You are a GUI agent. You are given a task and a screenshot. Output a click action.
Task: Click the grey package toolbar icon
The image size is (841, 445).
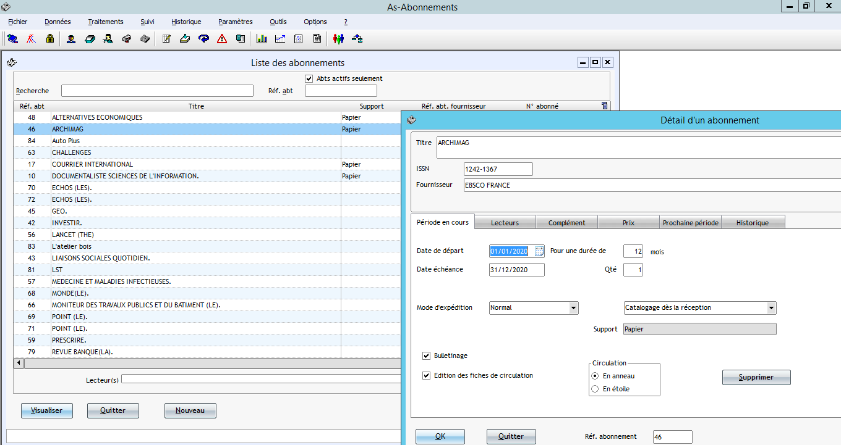pos(145,39)
